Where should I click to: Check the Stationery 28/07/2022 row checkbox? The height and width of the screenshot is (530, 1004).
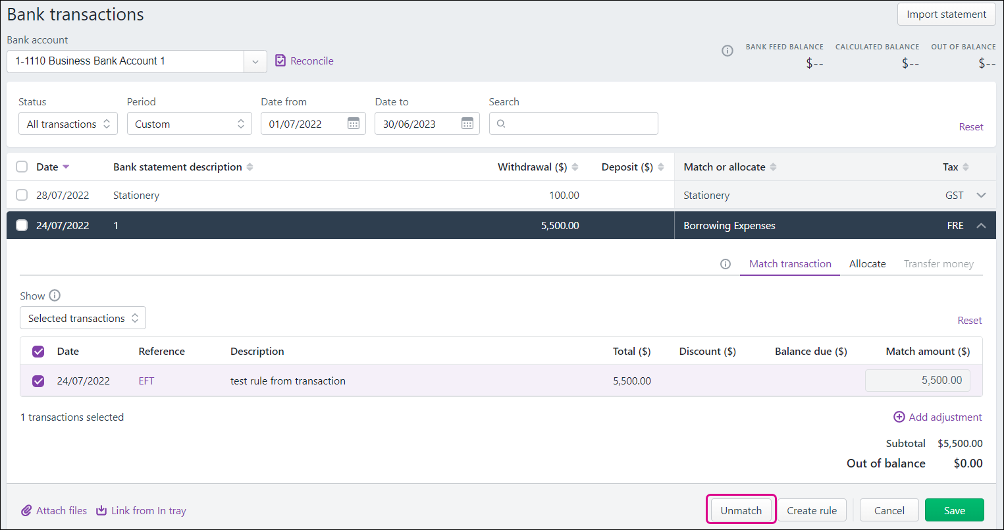pyautogui.click(x=22, y=195)
